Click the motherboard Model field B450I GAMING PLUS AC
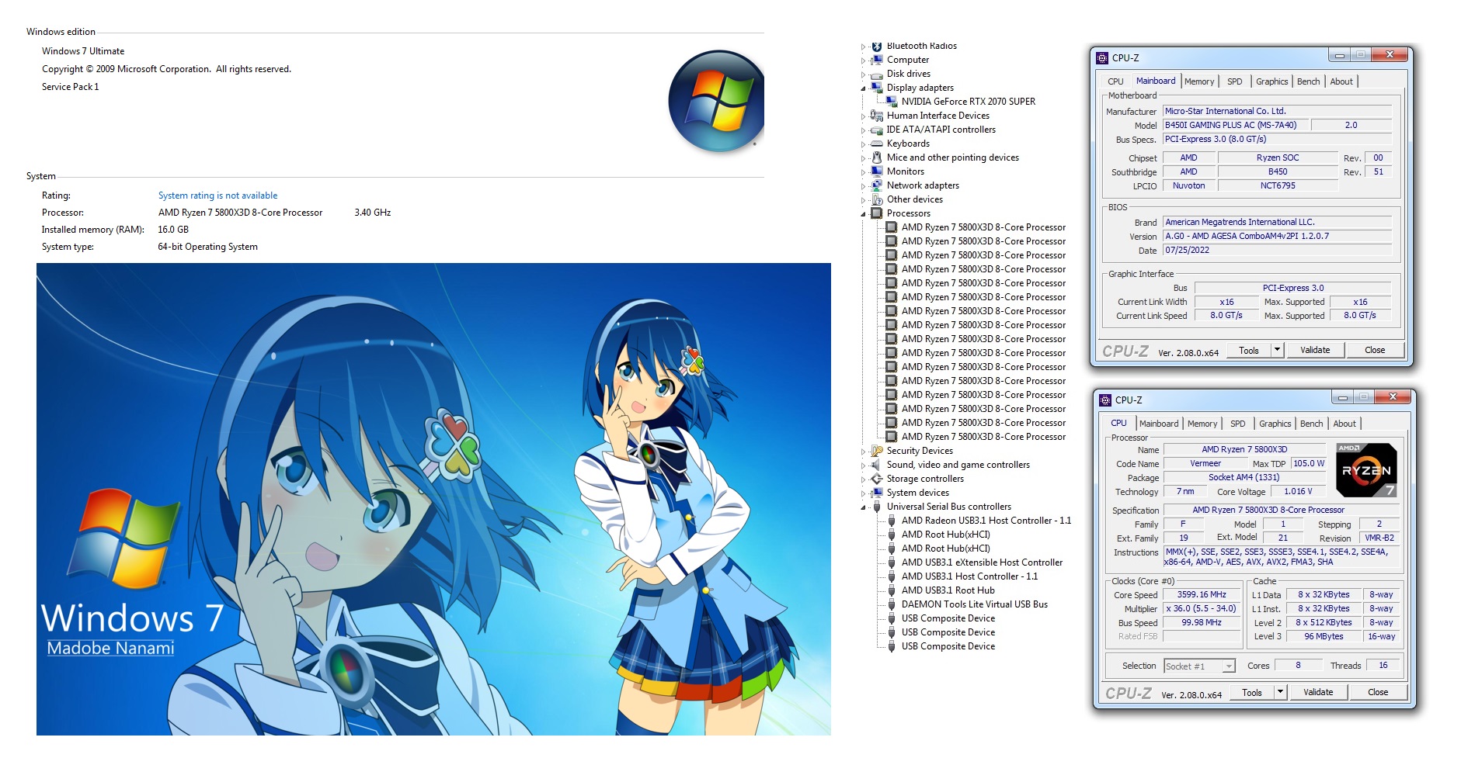Screen dimensions: 1461x758 (1235, 125)
